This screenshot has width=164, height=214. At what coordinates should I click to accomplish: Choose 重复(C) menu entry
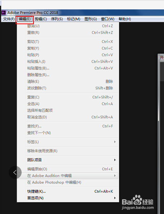(68, 97)
